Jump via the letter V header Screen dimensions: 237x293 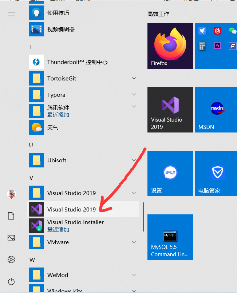[x=31, y=178]
